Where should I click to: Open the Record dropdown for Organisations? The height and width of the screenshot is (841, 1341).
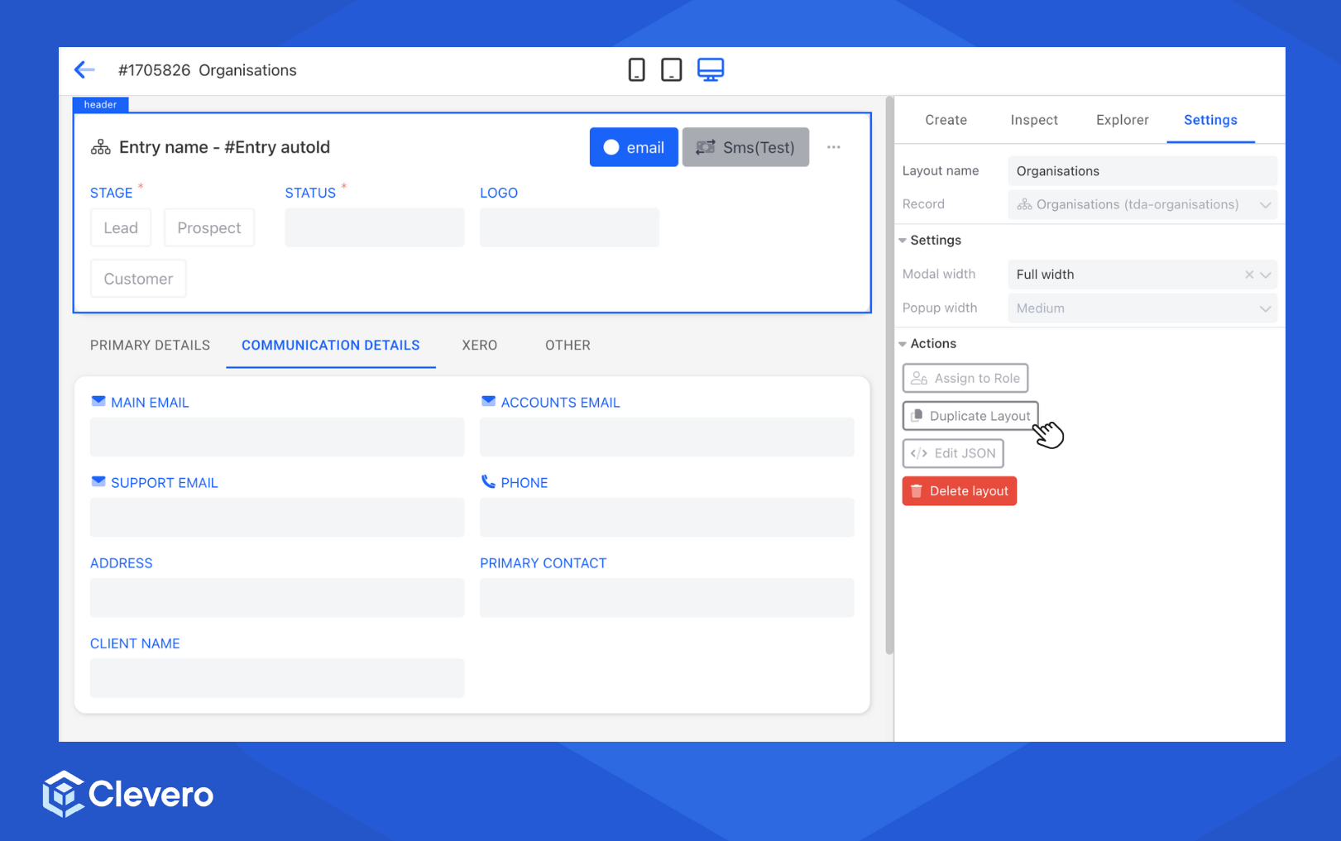1142,204
